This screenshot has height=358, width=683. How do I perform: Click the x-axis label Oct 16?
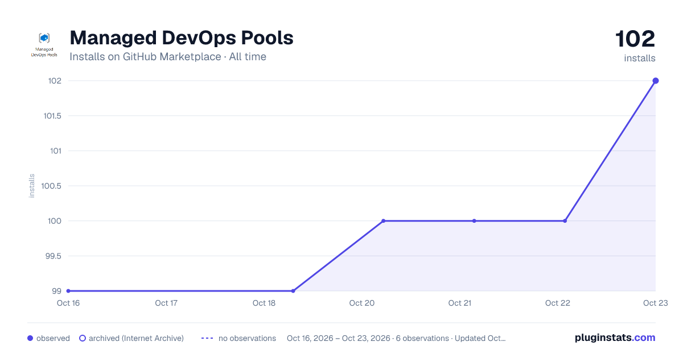point(68,303)
